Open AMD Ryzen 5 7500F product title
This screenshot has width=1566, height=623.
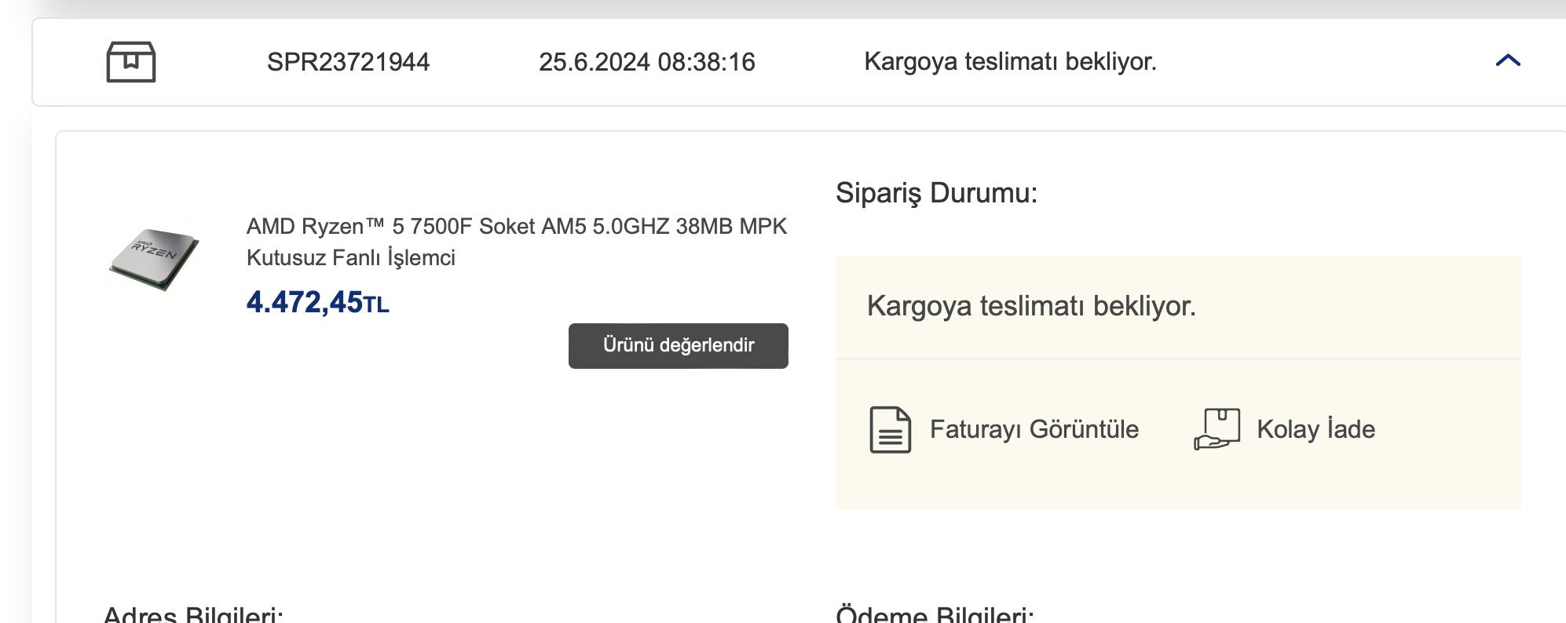tap(517, 242)
